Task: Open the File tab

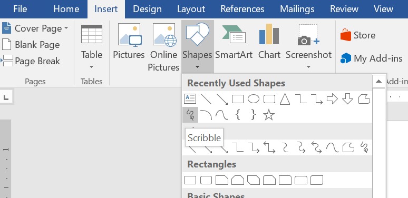Action: pyautogui.click(x=20, y=9)
